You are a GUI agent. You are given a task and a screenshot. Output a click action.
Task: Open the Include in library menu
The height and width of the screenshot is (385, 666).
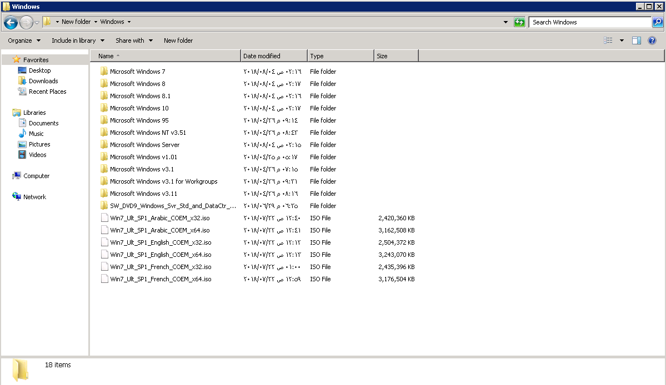78,40
